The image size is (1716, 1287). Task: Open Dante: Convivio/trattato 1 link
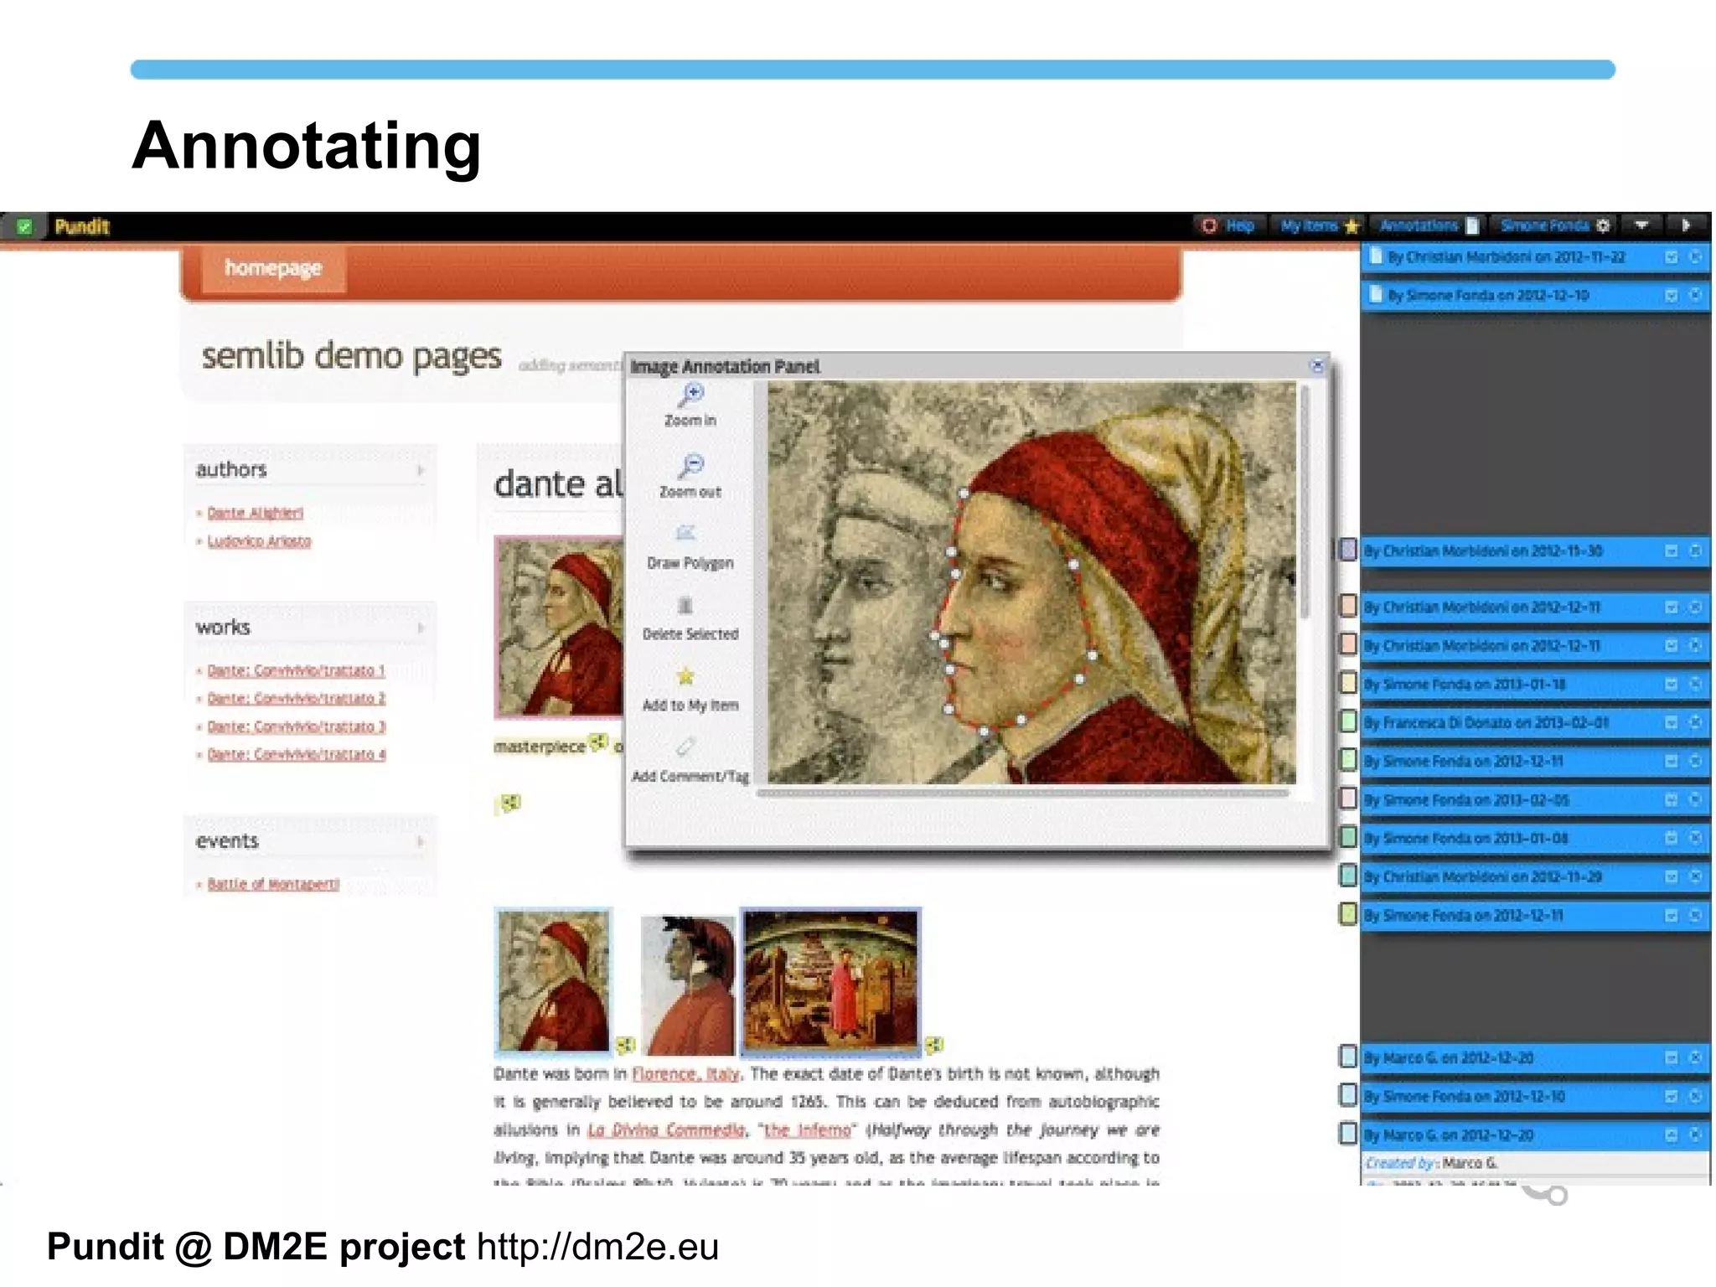[296, 670]
